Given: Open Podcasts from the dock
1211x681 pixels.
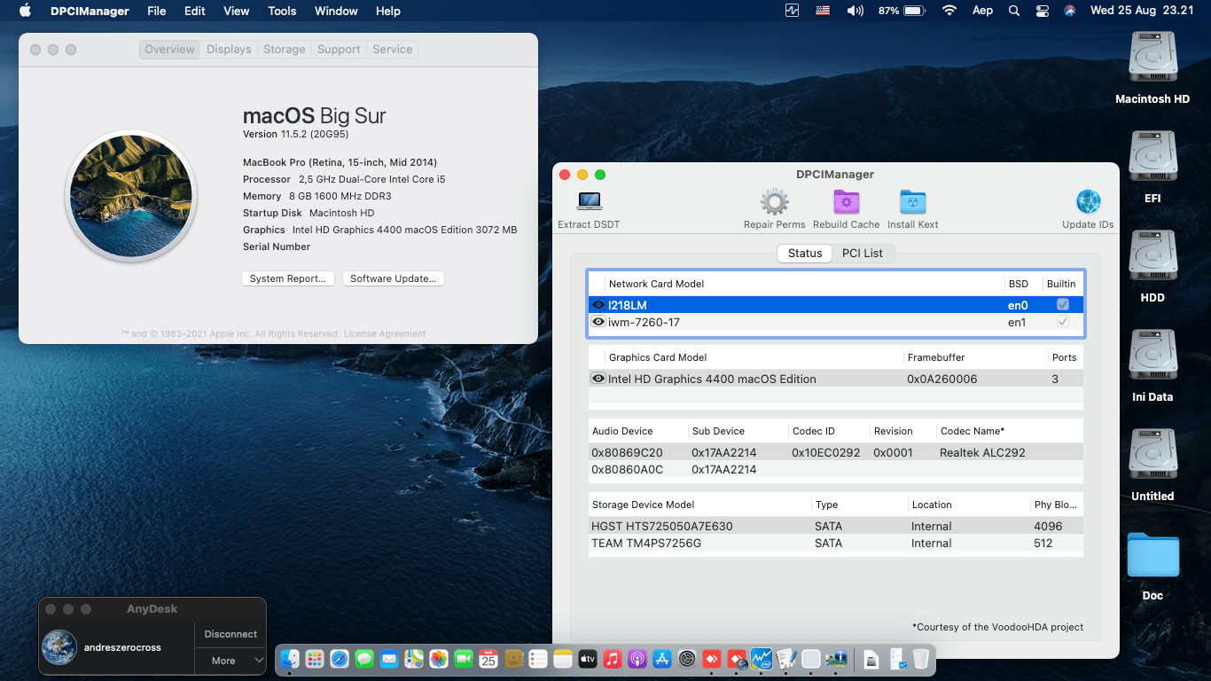Looking at the screenshot, I should [x=637, y=659].
